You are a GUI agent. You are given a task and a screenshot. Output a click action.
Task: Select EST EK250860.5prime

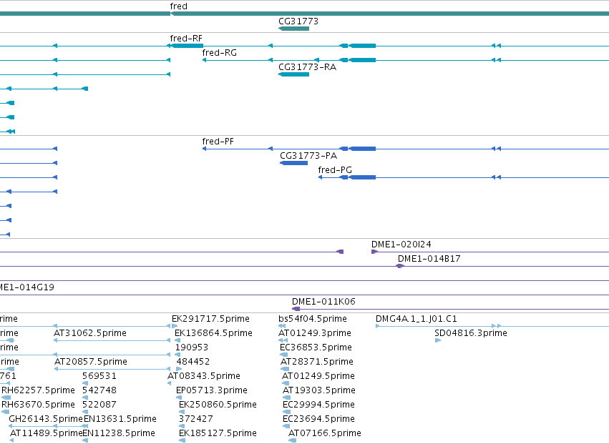click(218, 405)
